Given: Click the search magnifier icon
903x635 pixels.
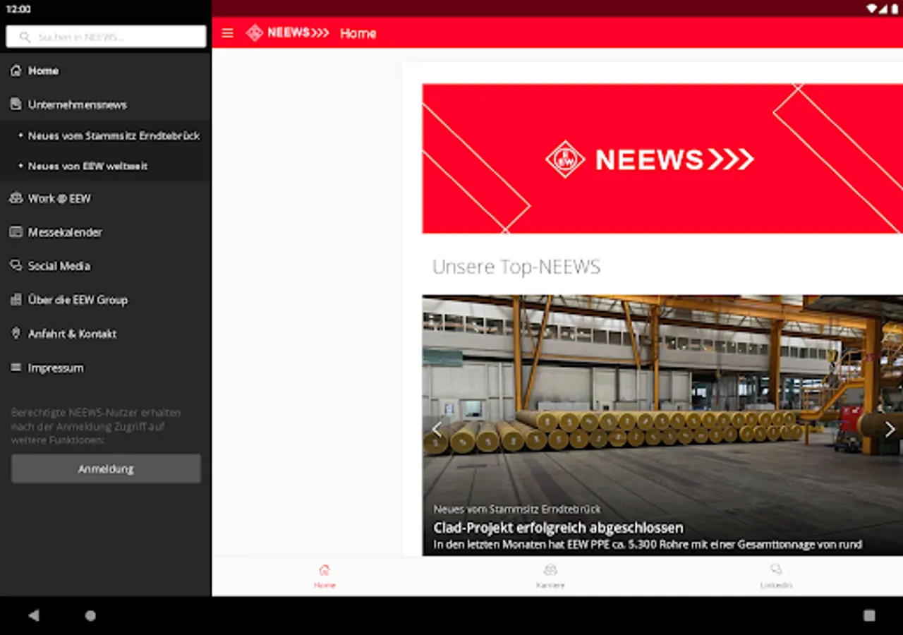Looking at the screenshot, I should point(25,37).
